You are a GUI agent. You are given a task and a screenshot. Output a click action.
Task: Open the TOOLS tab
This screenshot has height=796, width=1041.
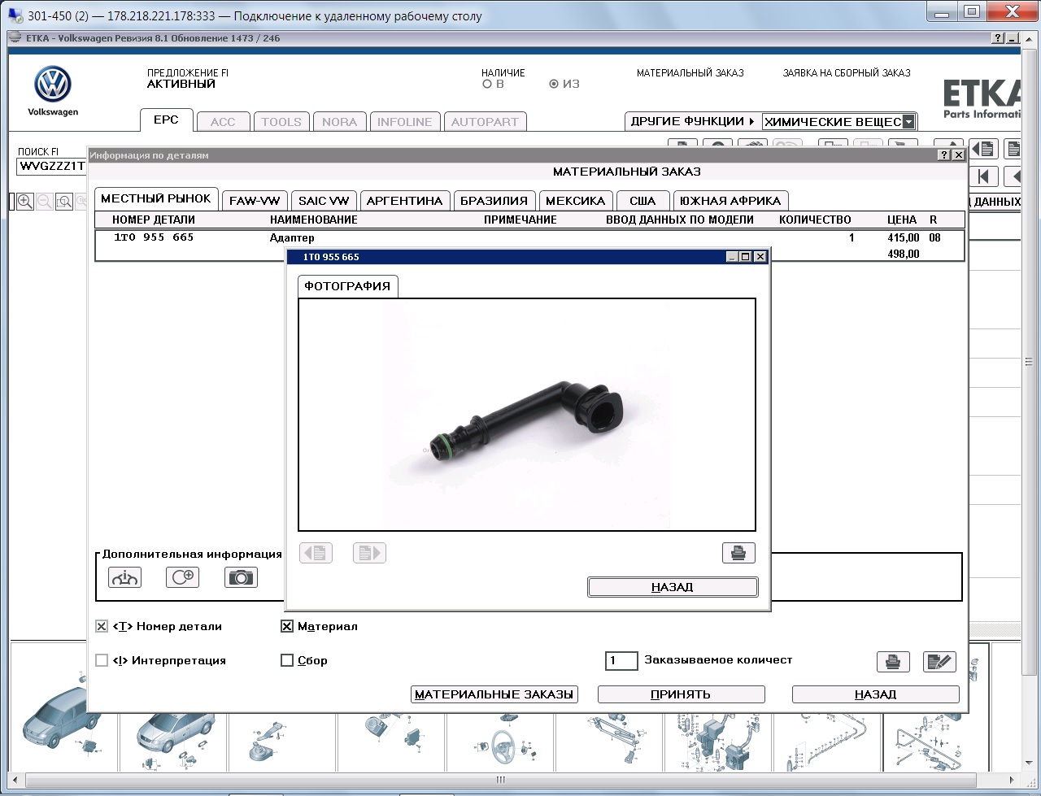pyautogui.click(x=281, y=122)
